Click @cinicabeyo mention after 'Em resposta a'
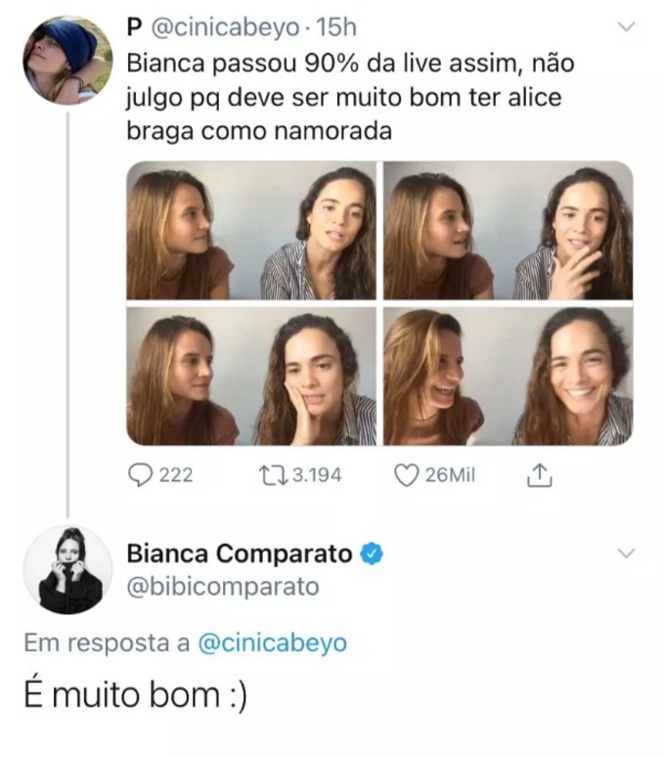This screenshot has height=757, width=665. click(x=272, y=643)
